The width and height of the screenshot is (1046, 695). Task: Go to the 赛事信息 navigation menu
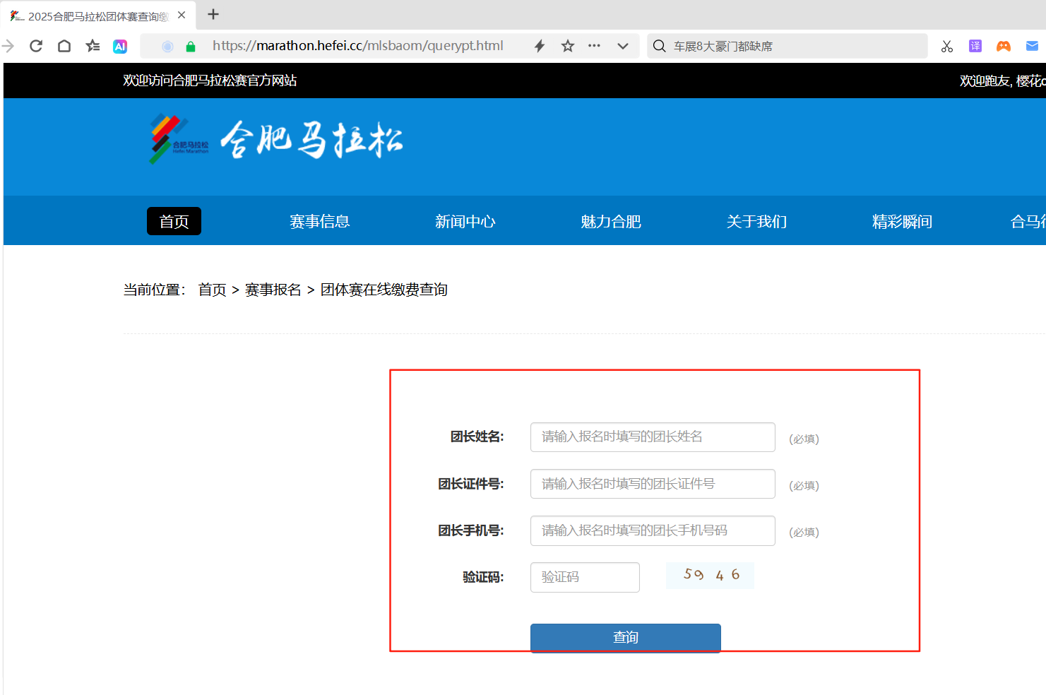pos(320,221)
